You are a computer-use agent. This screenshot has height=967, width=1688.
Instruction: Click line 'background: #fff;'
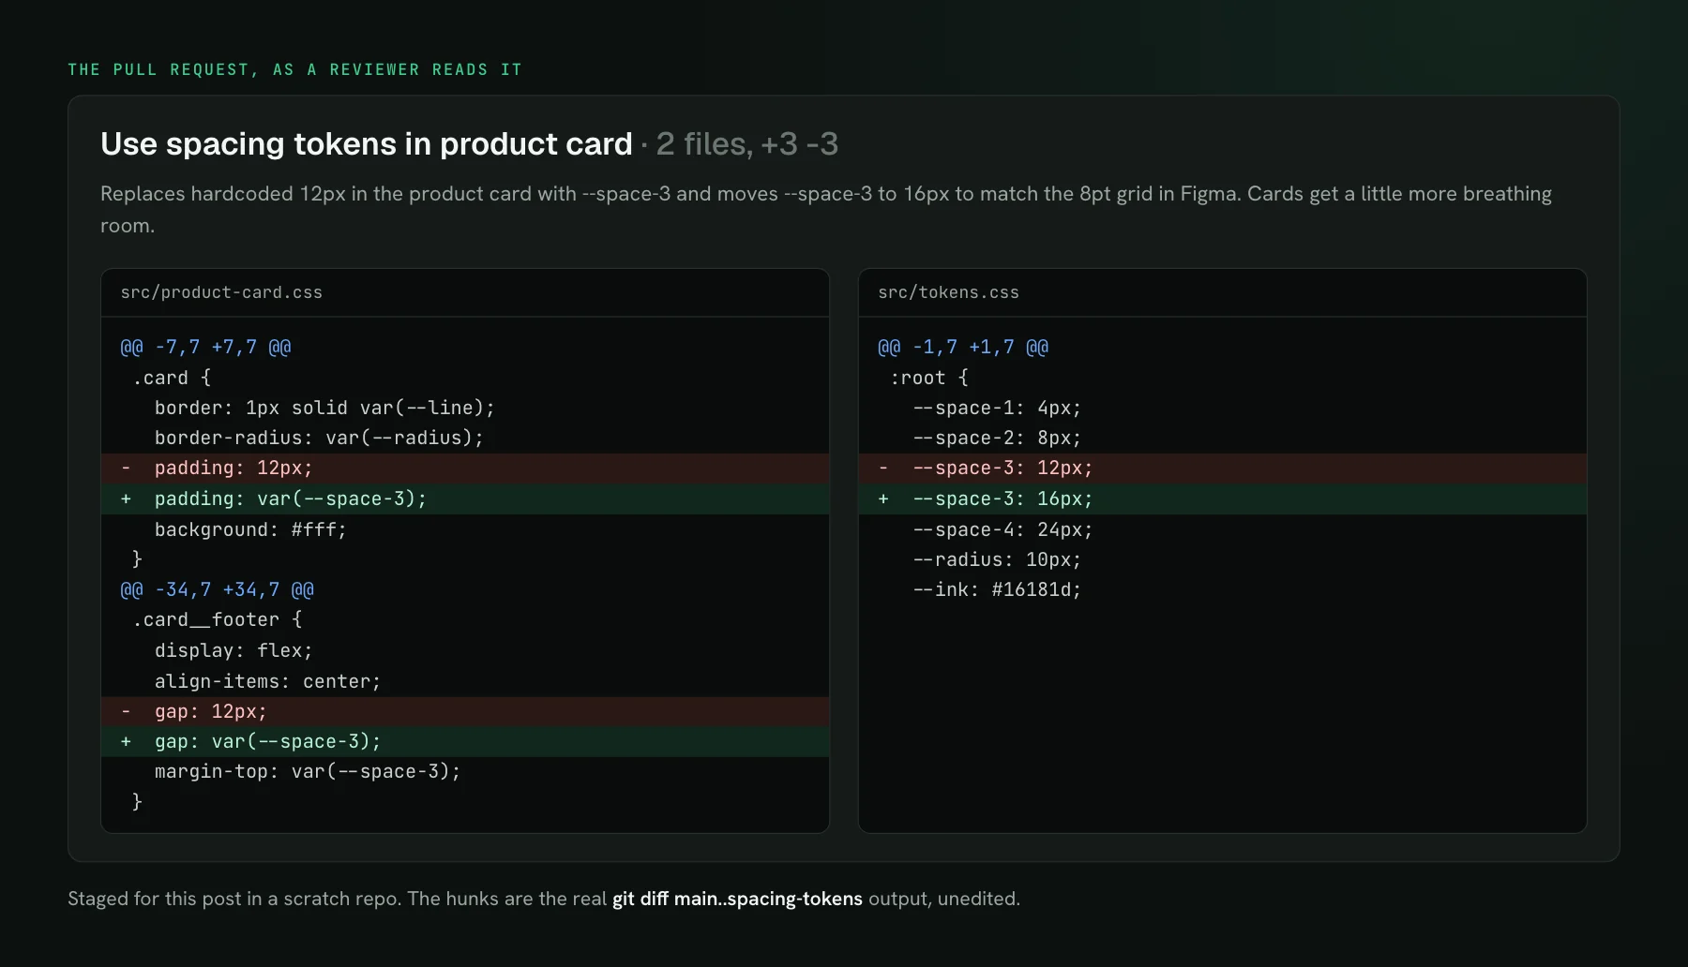pos(250,529)
